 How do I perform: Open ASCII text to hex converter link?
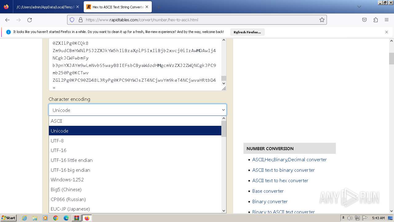point(280,180)
